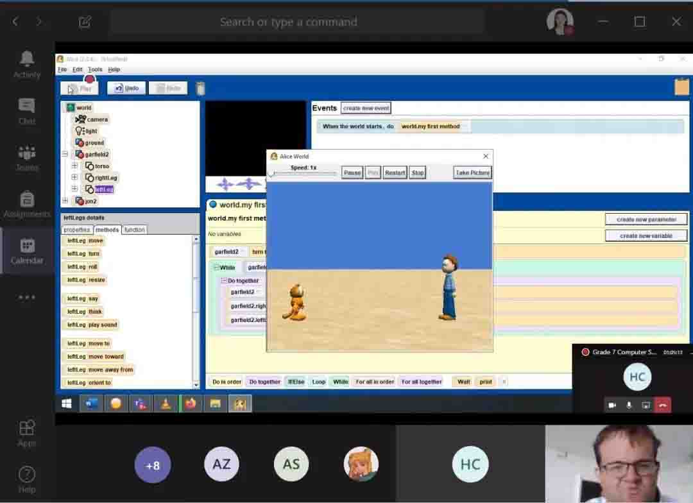
Task: Click the Speed slider in Alice World
Action: click(304, 174)
